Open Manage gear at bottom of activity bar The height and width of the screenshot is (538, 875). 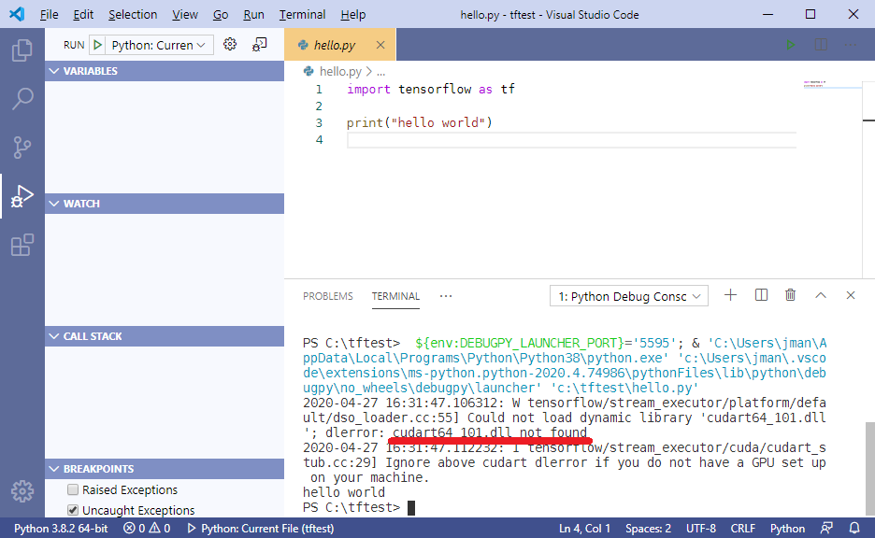point(22,491)
